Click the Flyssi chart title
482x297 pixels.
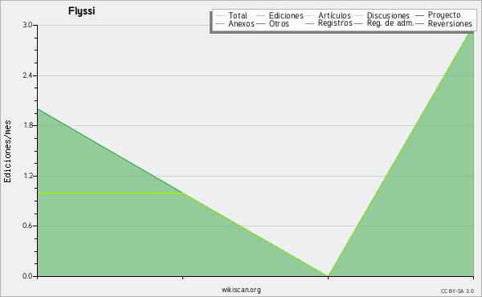[81, 11]
